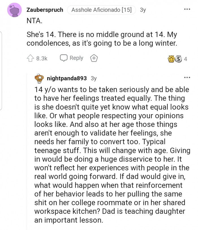Click the 3y timestamp beside the flair

pos(143,10)
